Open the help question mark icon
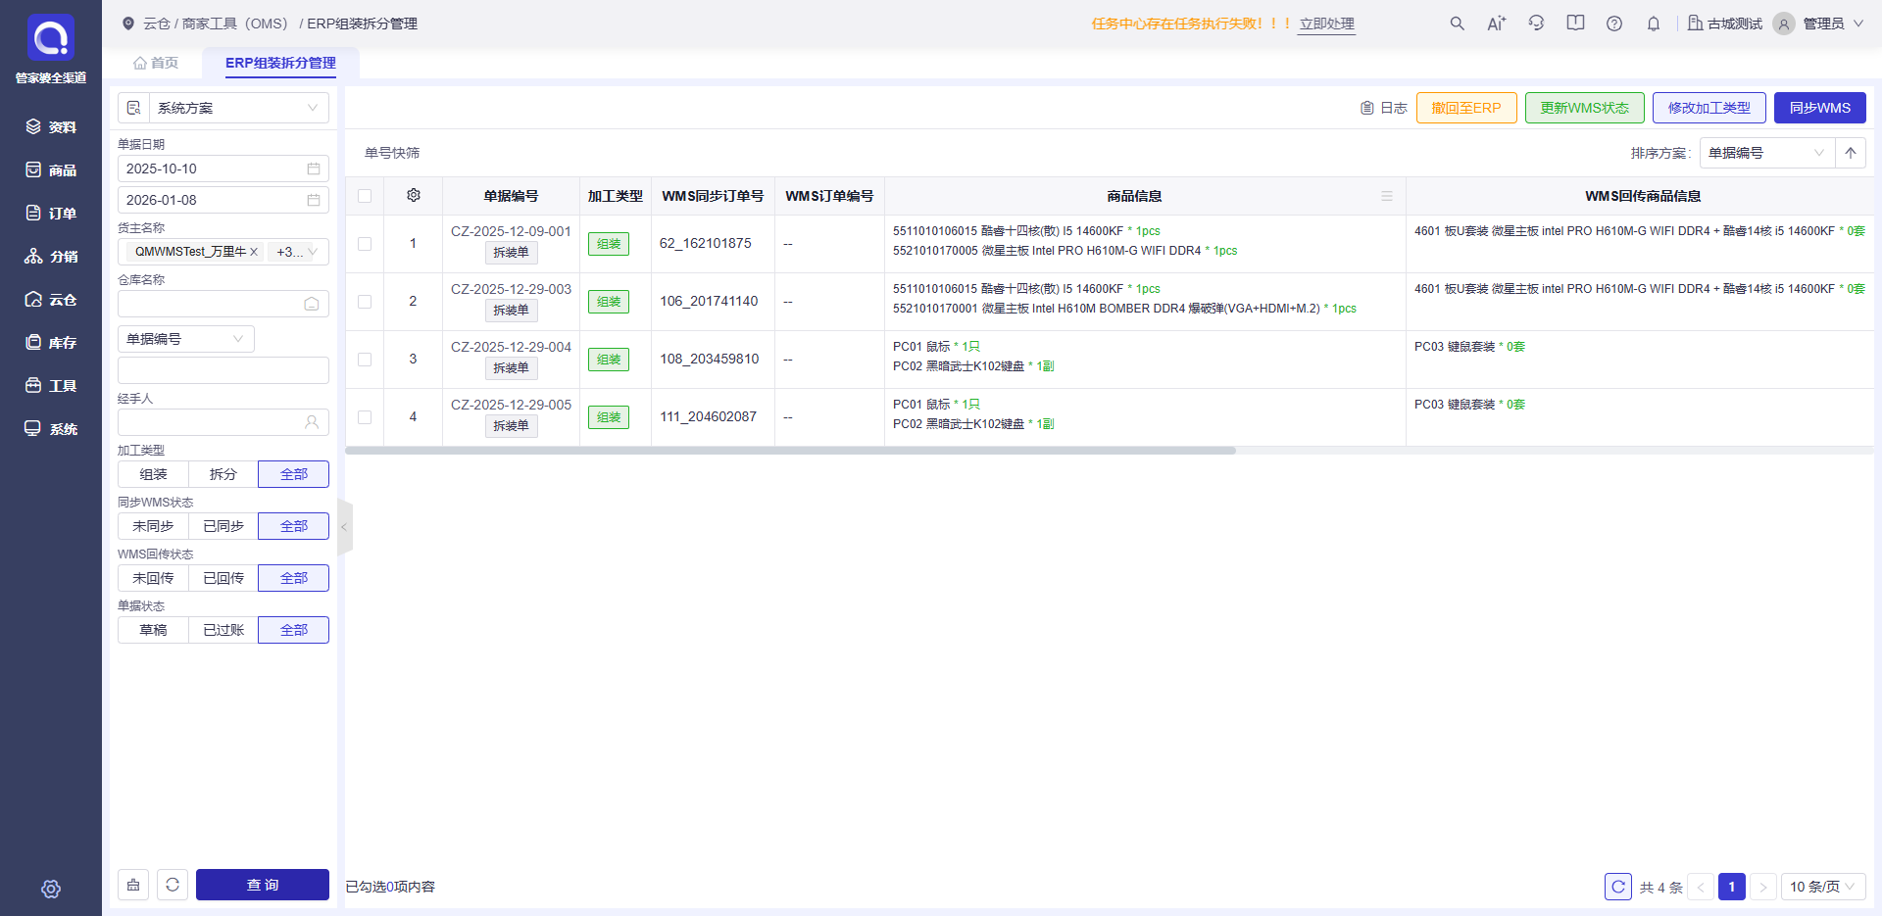 (x=1614, y=24)
